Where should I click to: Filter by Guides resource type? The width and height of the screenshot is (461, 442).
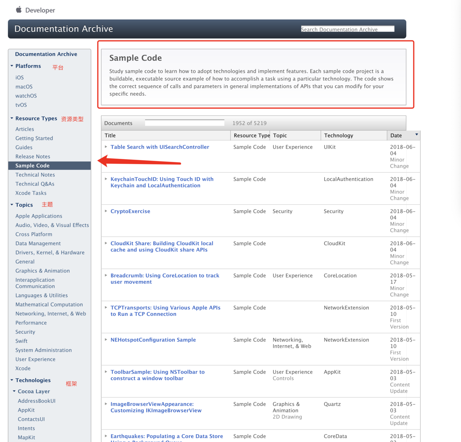[x=24, y=147]
